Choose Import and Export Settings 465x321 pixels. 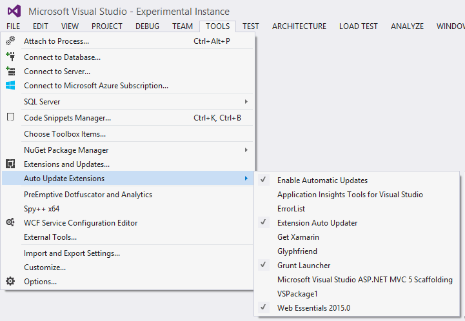[72, 253]
